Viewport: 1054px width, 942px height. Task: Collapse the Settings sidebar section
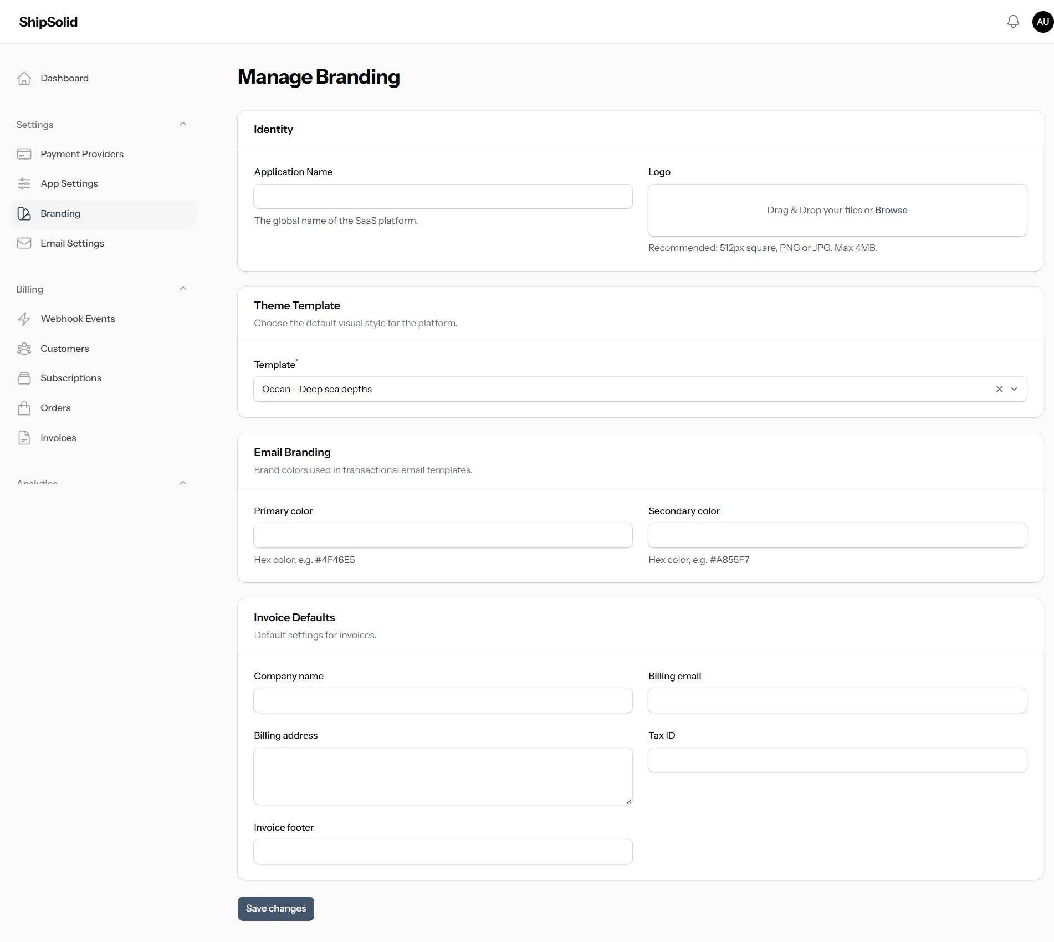(x=183, y=124)
